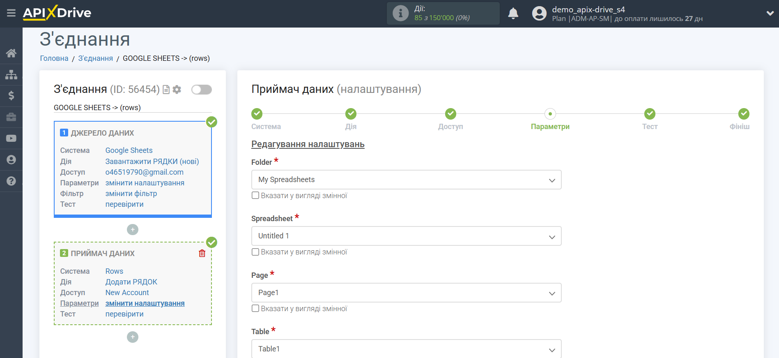Open briefcase sidebar icon

pyautogui.click(x=11, y=117)
